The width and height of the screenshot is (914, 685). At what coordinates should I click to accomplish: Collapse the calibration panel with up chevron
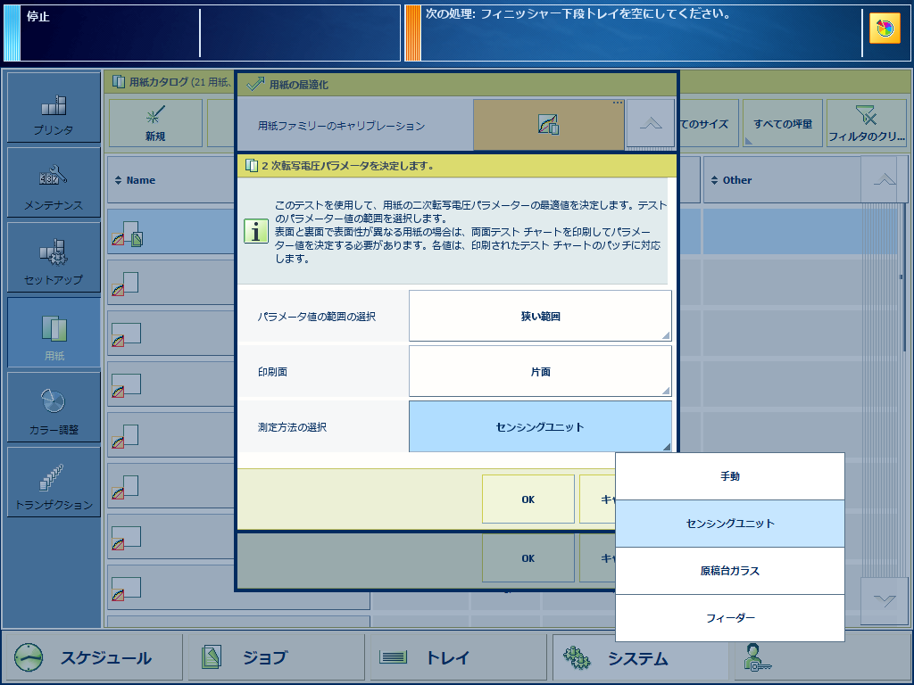pos(651,123)
